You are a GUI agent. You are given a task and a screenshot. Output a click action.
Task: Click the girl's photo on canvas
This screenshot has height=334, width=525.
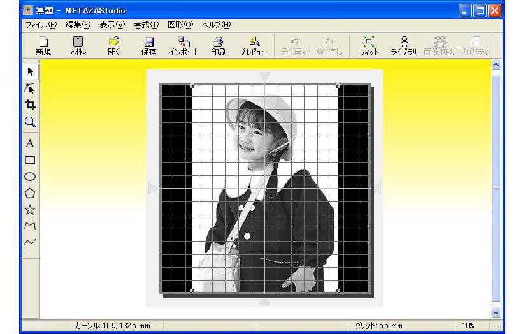265,188
